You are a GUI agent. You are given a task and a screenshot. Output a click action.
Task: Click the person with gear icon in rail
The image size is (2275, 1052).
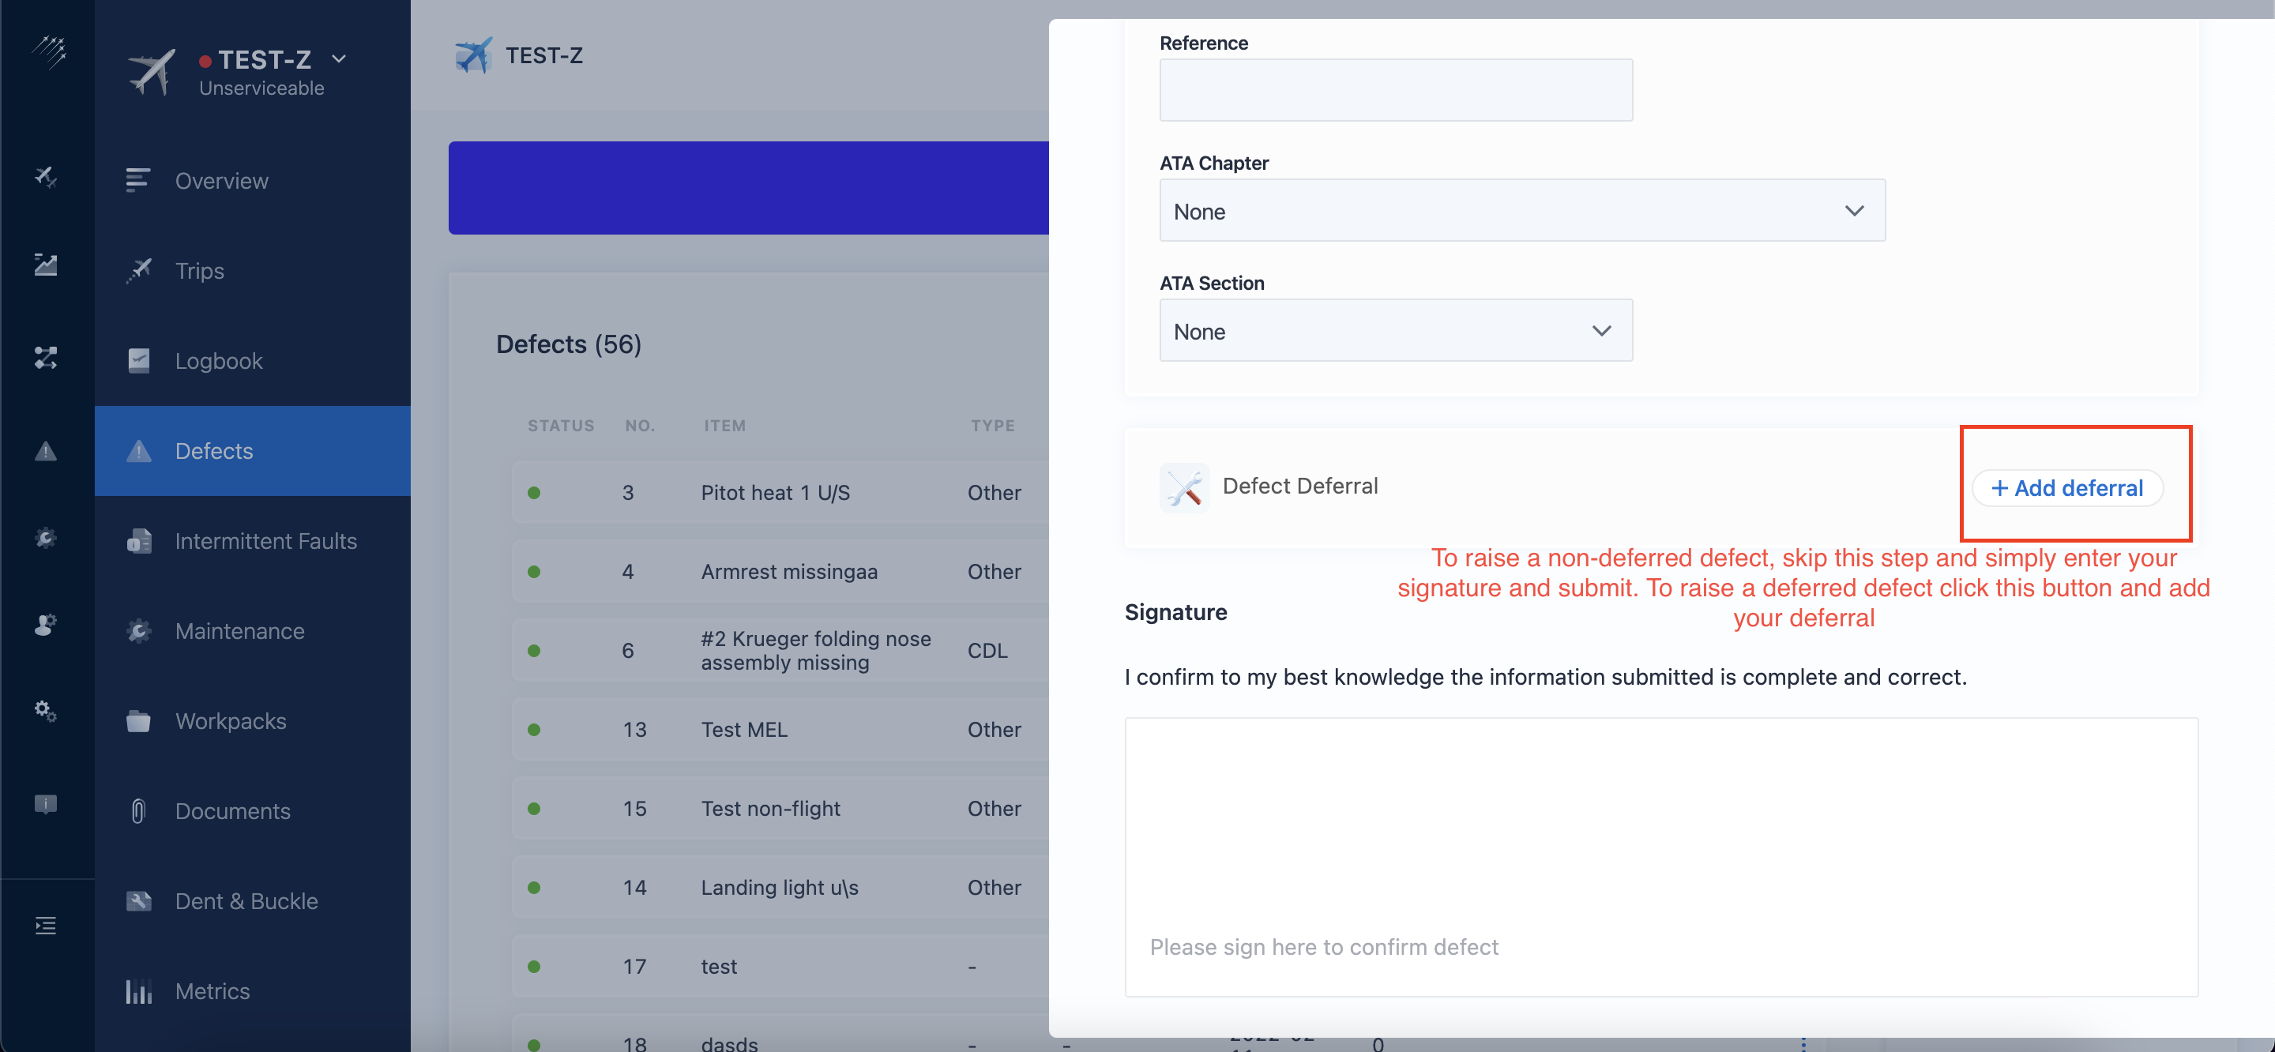[46, 625]
